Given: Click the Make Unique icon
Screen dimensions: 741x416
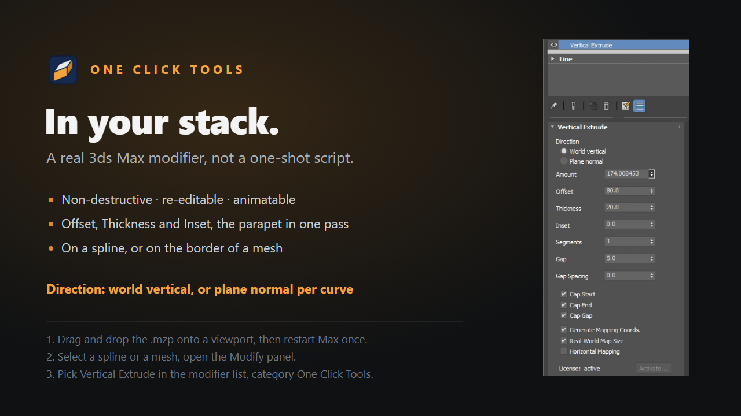Looking at the screenshot, I should (593, 106).
